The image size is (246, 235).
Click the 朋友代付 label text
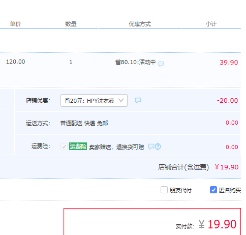(x=180, y=190)
